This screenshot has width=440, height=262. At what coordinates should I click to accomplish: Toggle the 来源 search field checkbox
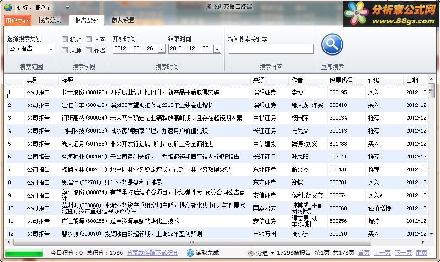click(x=65, y=51)
